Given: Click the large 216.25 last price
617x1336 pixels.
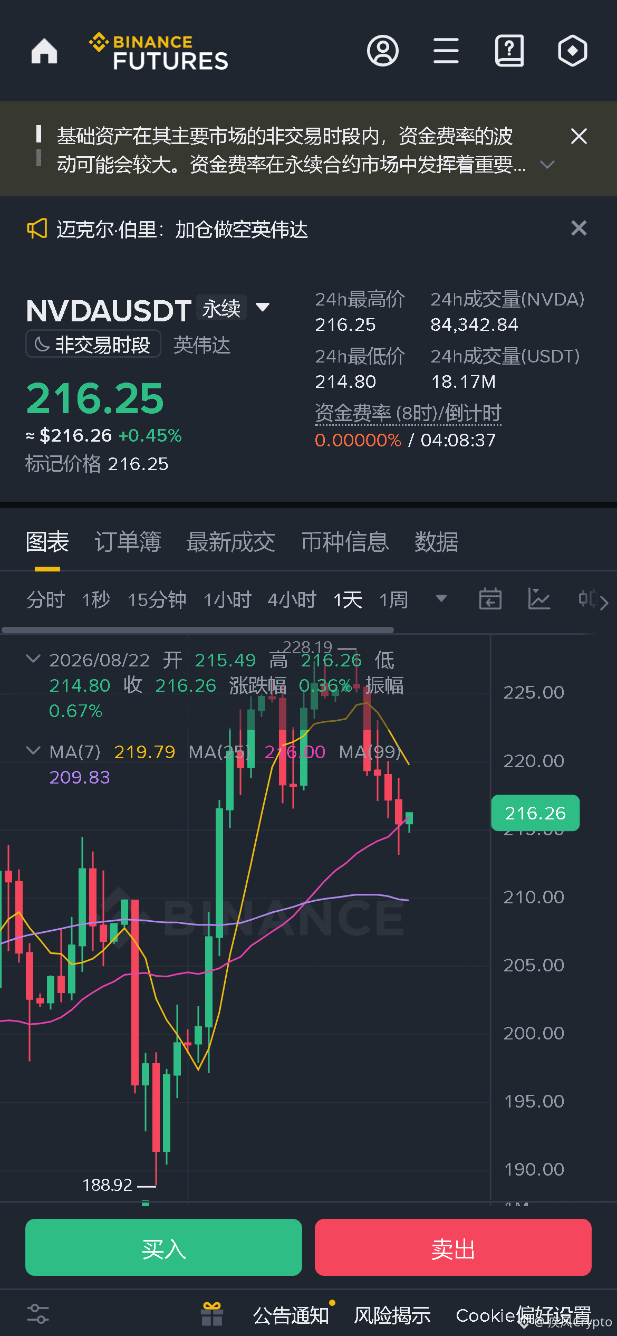Looking at the screenshot, I should click(x=95, y=398).
